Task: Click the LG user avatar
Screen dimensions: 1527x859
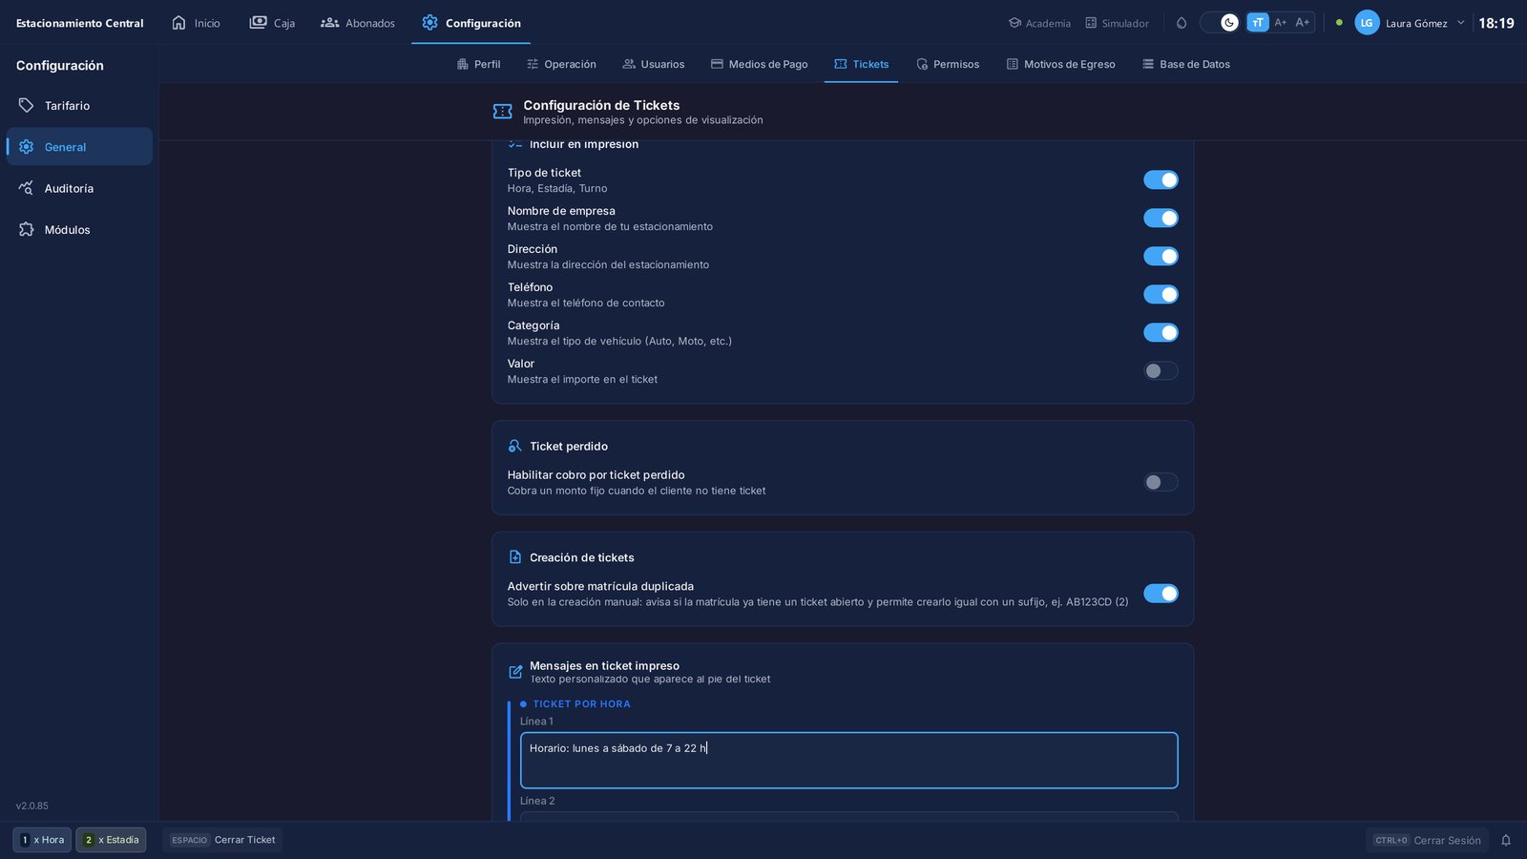Action: pos(1367,23)
